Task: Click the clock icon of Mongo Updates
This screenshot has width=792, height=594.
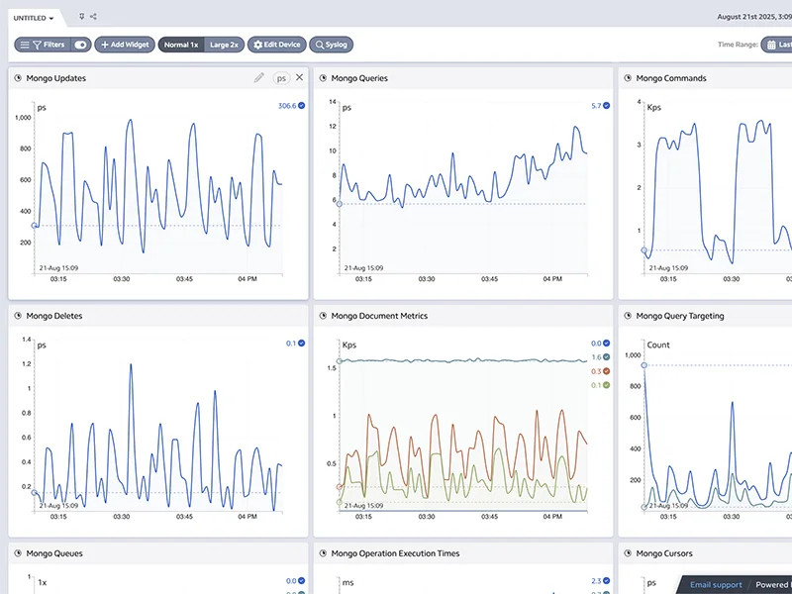Action: [x=18, y=78]
